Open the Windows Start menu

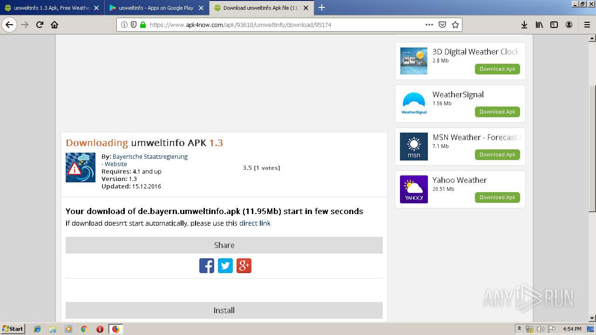[x=13, y=329]
